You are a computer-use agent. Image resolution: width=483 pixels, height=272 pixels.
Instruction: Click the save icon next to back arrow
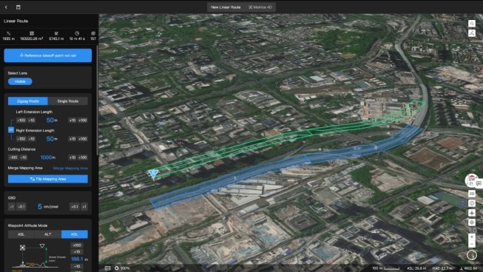(18, 7)
